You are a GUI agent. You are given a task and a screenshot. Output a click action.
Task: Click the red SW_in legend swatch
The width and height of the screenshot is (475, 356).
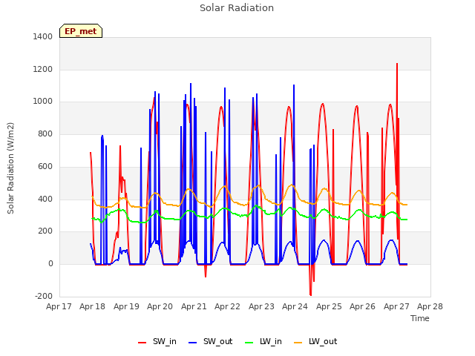(x=142, y=343)
